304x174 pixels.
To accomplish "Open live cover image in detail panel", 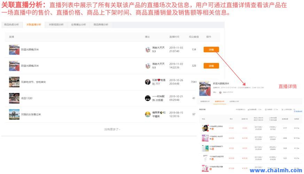I will click(x=205, y=88).
